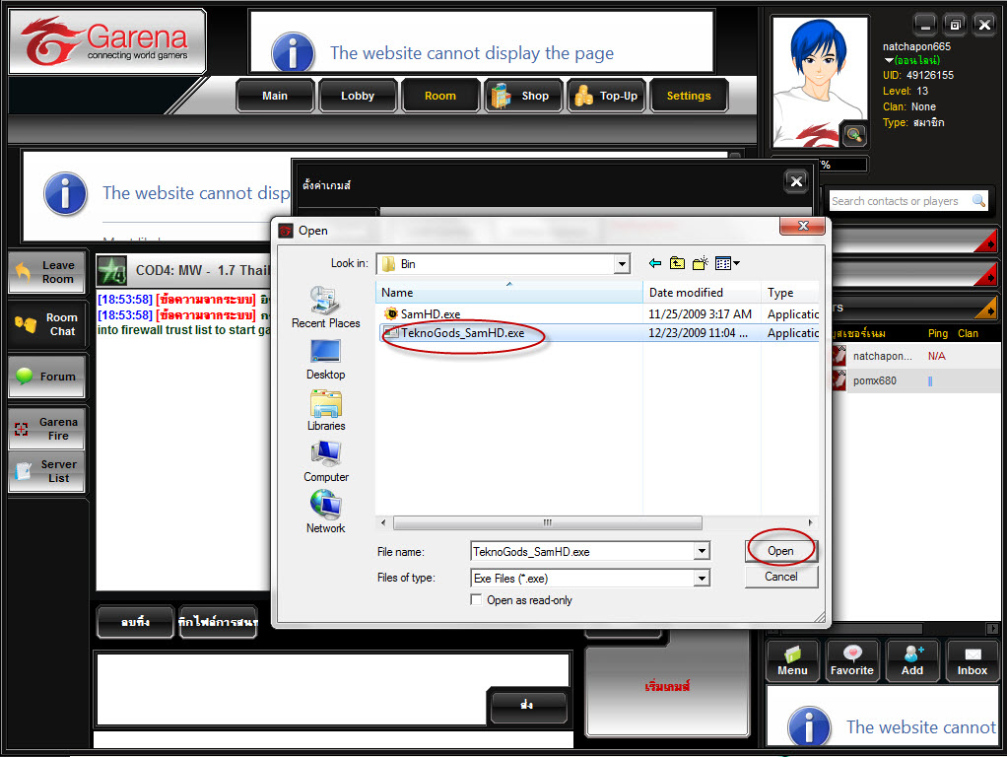The height and width of the screenshot is (757, 1007).
Task: Open Recent Places in the sidebar
Action: pyautogui.click(x=325, y=308)
